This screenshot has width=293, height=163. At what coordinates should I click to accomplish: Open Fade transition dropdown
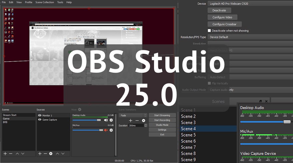coord(133,115)
